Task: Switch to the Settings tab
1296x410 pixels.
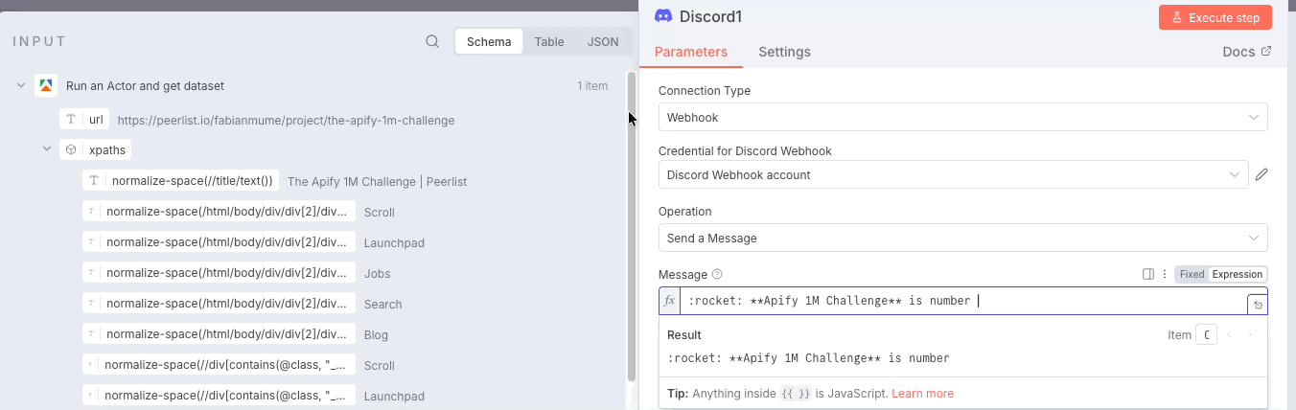Action: 784,52
